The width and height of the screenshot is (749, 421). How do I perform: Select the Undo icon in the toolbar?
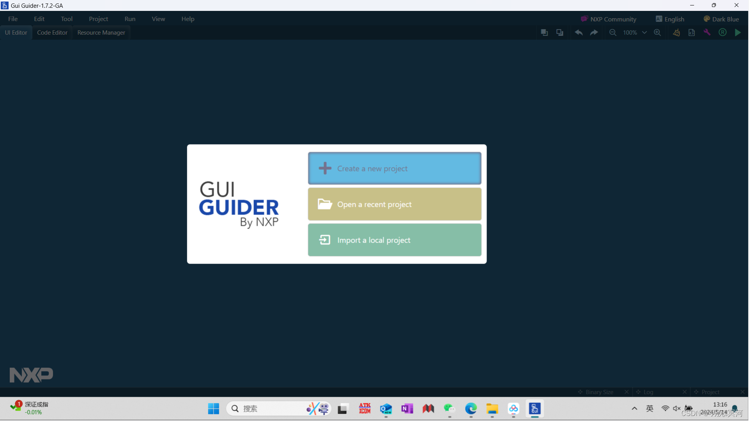pos(579,32)
